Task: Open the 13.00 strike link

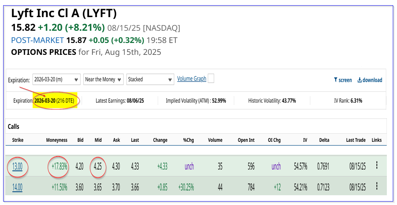Action: (x=17, y=166)
